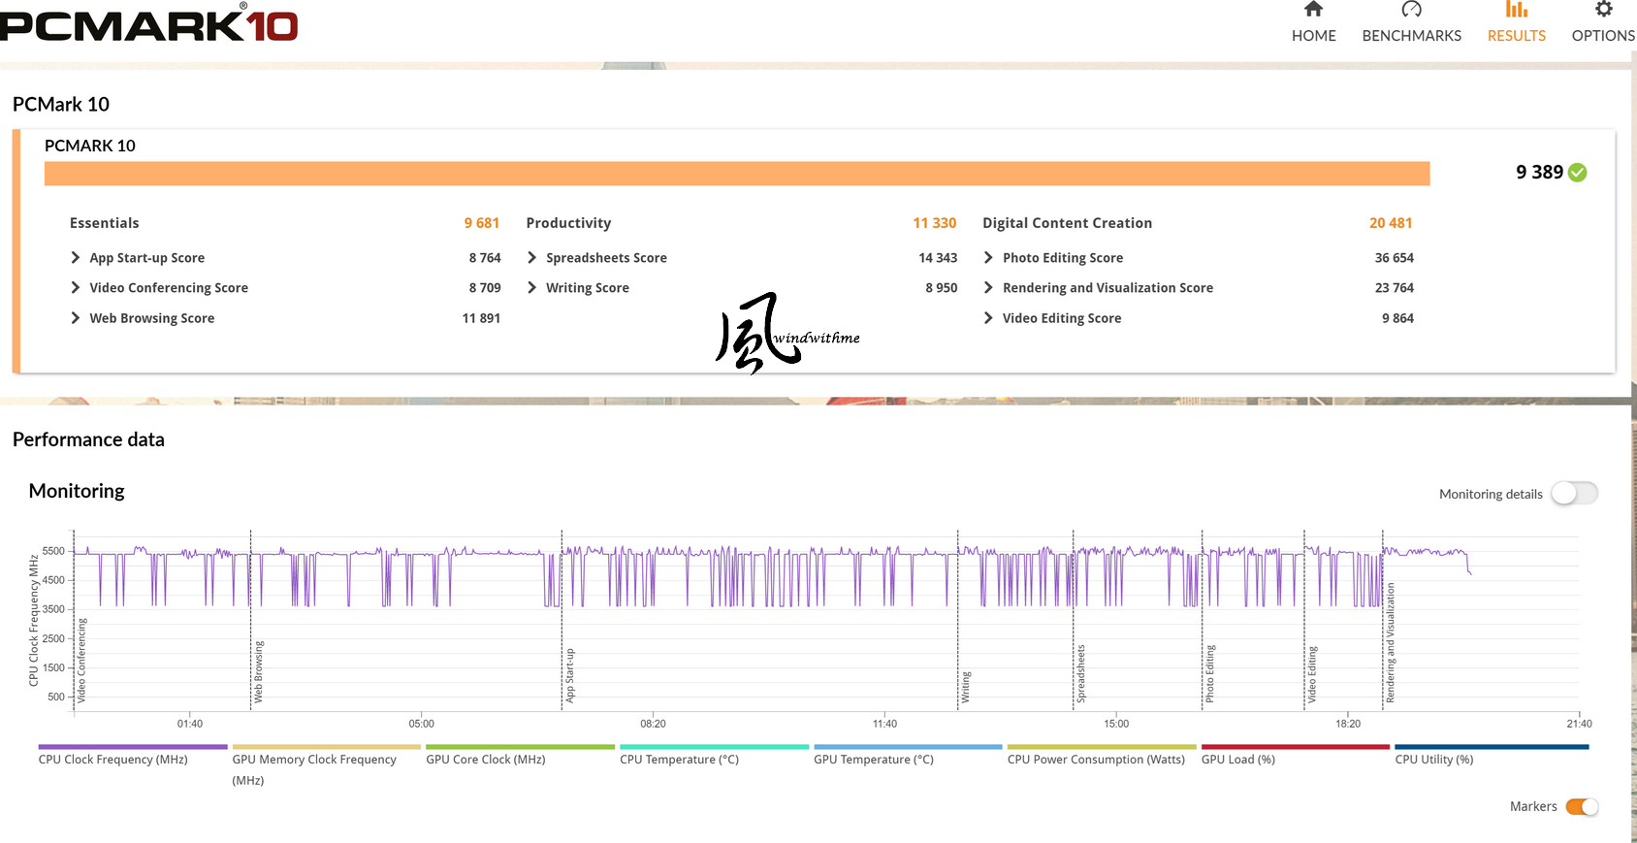
Task: Expand the Spreadsheets Score row
Action: (x=532, y=258)
